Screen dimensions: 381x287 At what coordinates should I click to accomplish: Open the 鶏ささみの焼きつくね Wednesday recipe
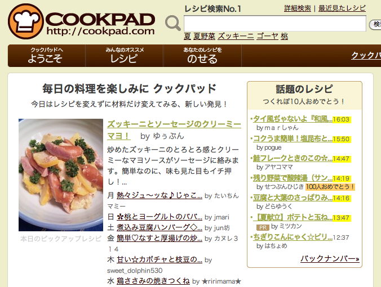coord(153,281)
